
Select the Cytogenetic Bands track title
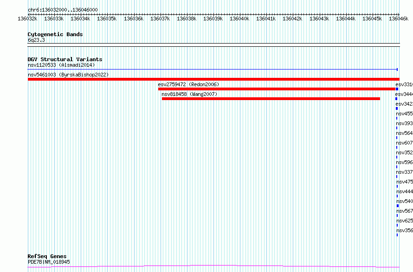pos(55,34)
